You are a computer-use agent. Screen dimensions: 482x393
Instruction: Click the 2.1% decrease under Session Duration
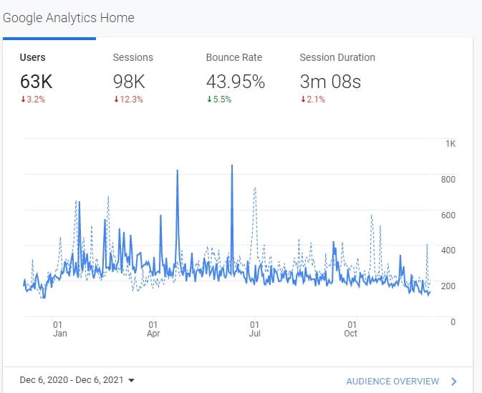click(x=313, y=100)
